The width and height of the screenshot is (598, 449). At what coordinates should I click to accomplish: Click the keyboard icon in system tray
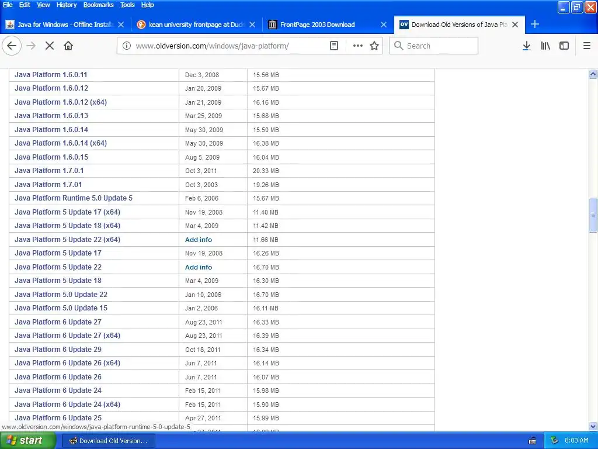click(533, 441)
